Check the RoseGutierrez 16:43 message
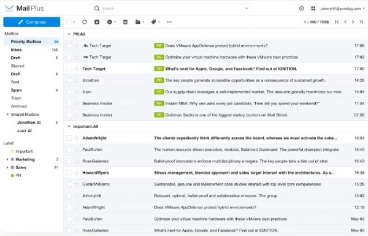 pyautogui.click(x=69, y=161)
